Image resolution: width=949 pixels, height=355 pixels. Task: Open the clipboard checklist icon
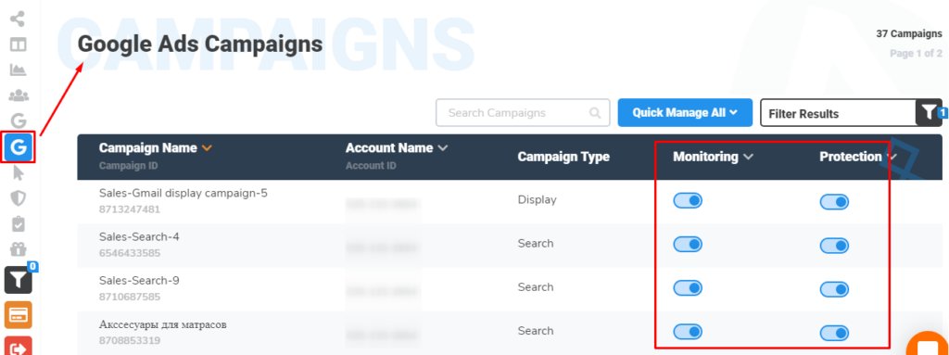pos(19,223)
